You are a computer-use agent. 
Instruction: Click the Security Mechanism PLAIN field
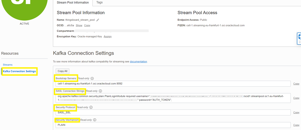tap(173, 125)
